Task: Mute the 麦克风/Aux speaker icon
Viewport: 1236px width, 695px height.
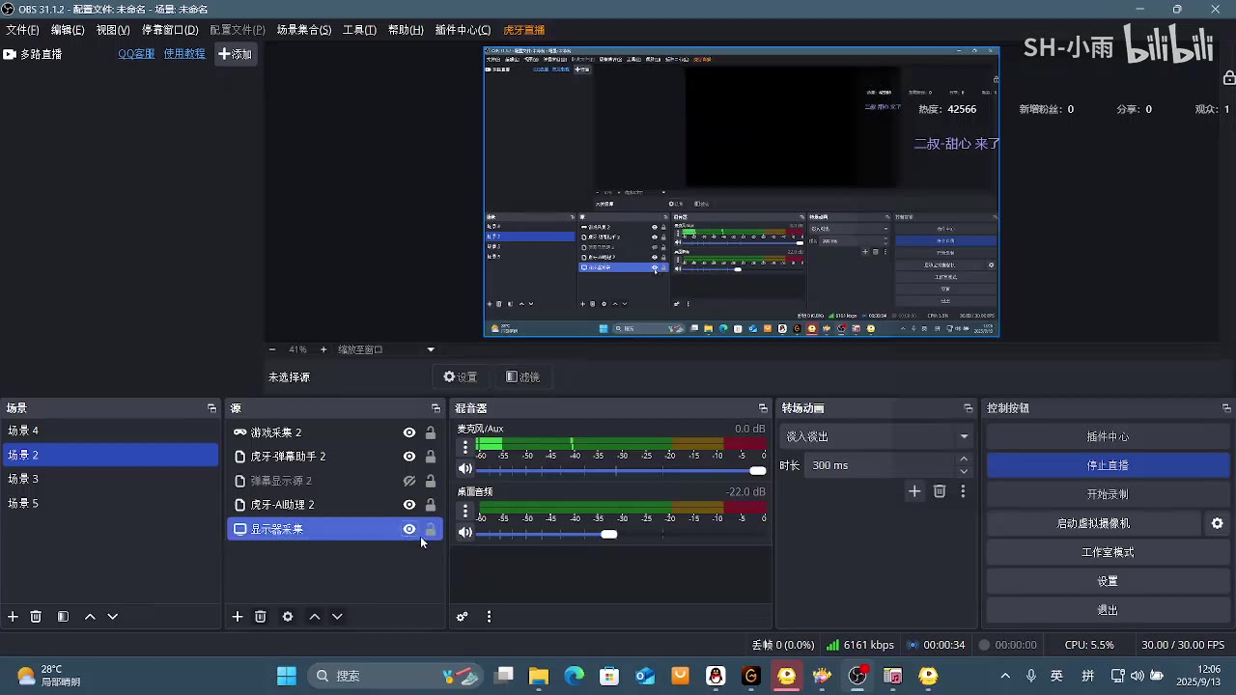Action: (465, 469)
